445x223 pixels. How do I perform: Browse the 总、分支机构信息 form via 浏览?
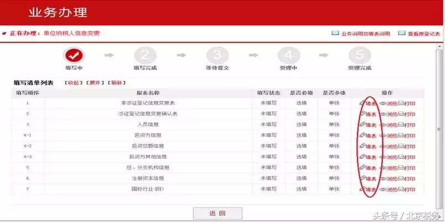point(388,168)
